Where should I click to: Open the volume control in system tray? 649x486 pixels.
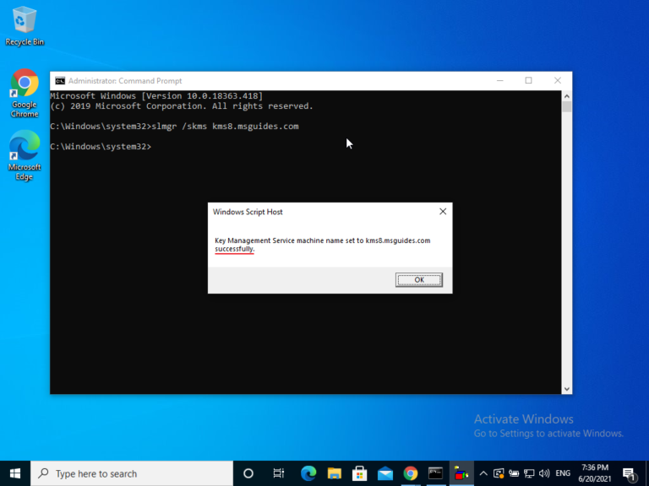coord(543,473)
